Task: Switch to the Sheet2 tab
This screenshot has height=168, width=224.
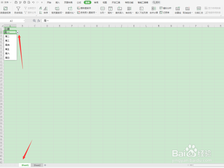Action: pyautogui.click(x=37, y=165)
